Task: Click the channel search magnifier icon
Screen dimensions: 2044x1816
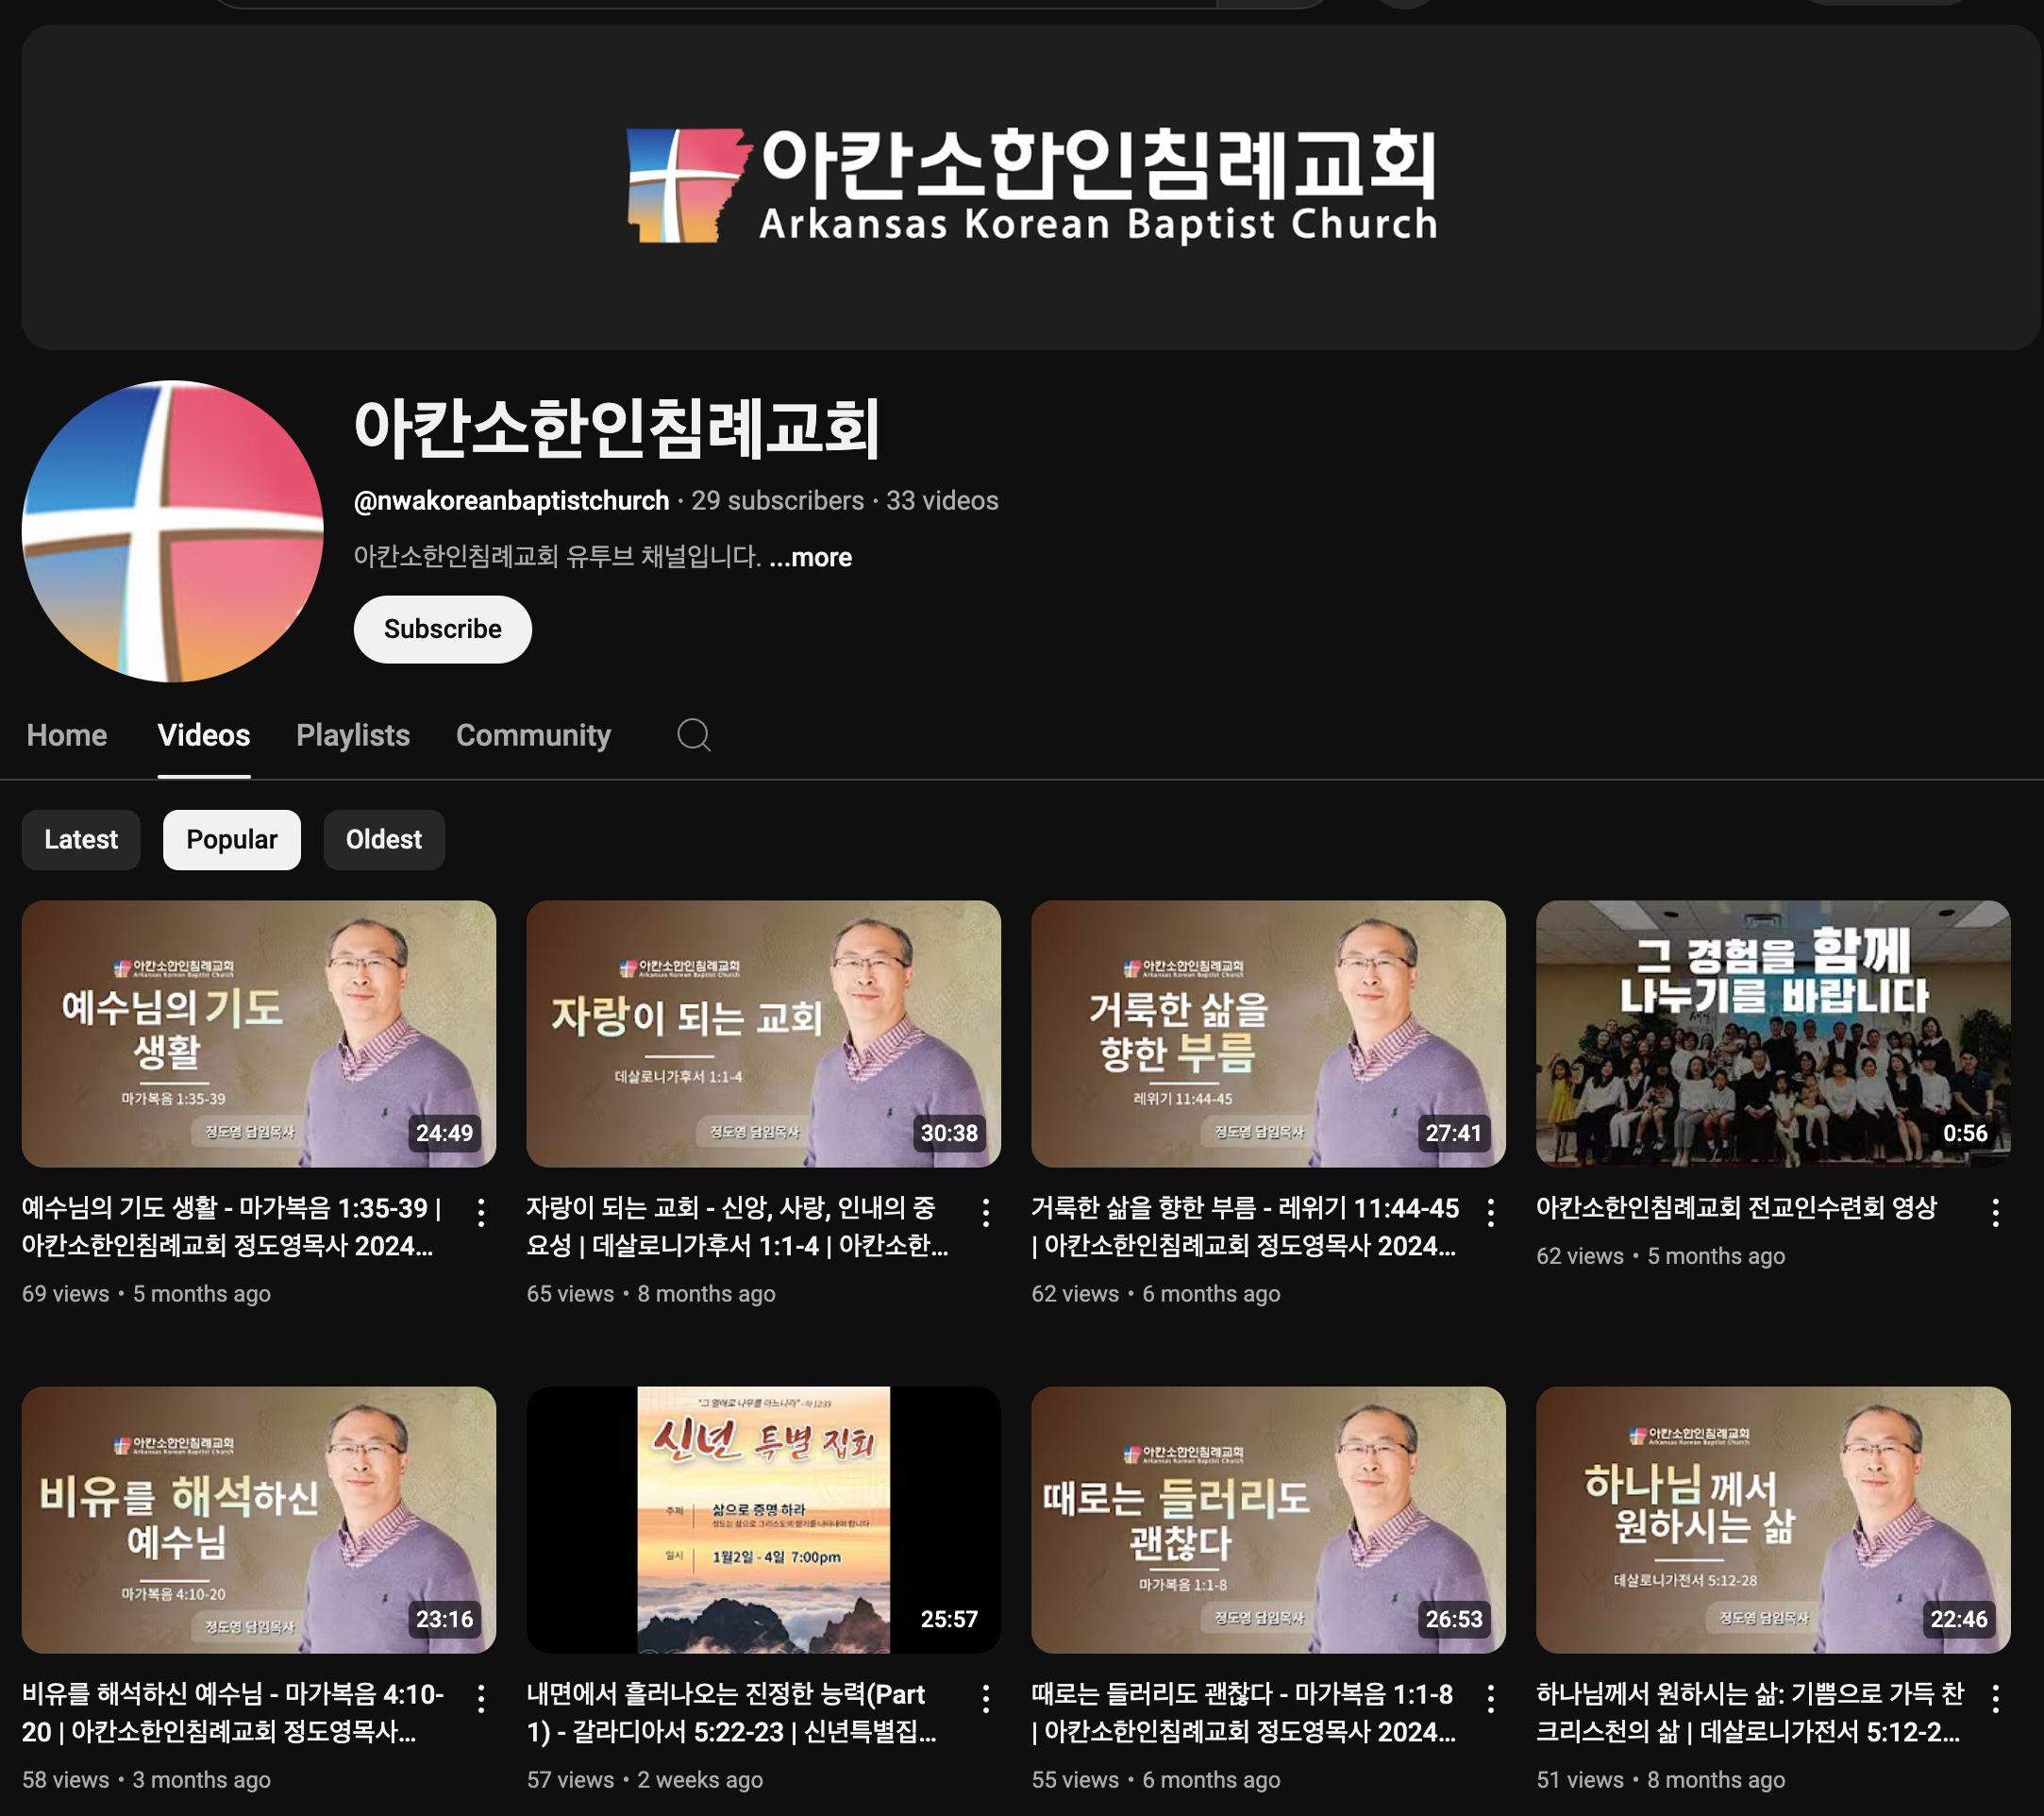Action: coord(693,735)
